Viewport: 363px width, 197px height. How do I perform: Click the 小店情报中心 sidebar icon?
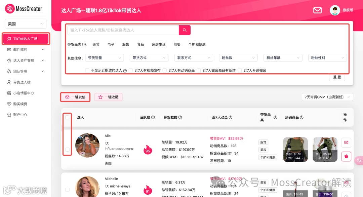click(x=9, y=93)
